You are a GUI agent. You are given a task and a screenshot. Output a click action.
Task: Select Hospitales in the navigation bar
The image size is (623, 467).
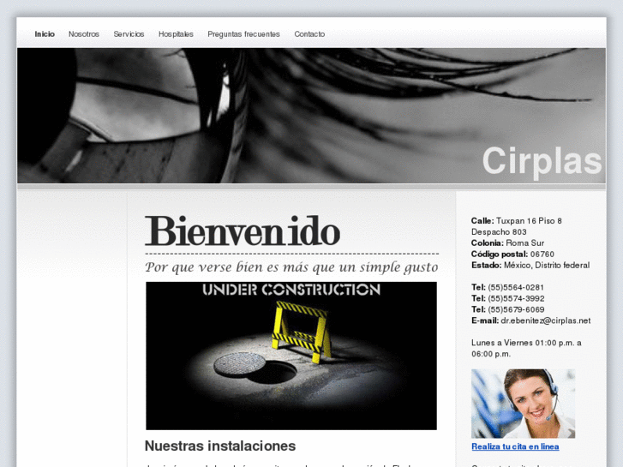click(x=176, y=34)
